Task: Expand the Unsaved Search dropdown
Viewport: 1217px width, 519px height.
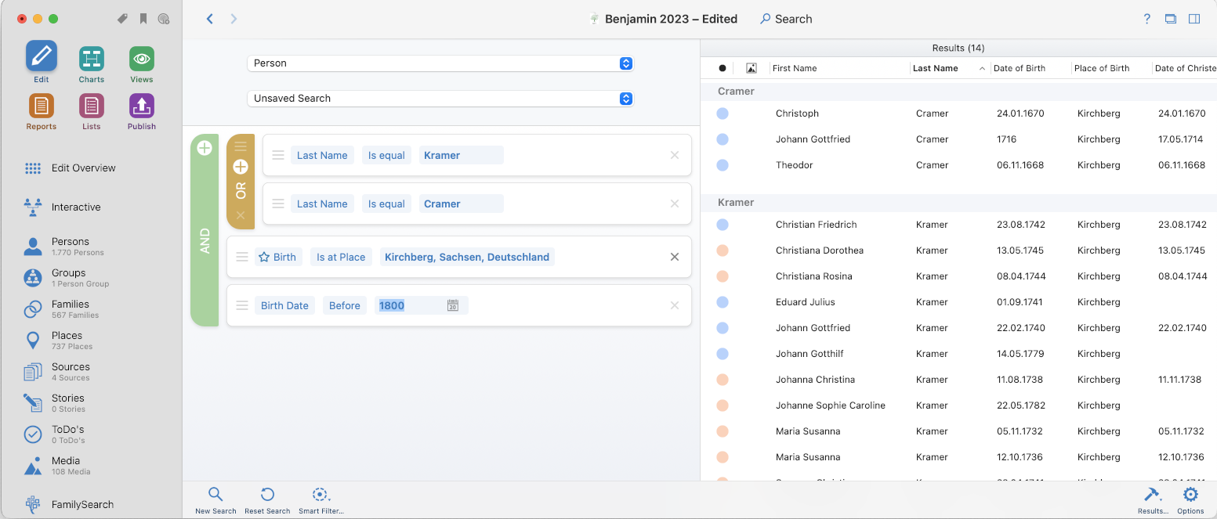Action: tap(440, 99)
